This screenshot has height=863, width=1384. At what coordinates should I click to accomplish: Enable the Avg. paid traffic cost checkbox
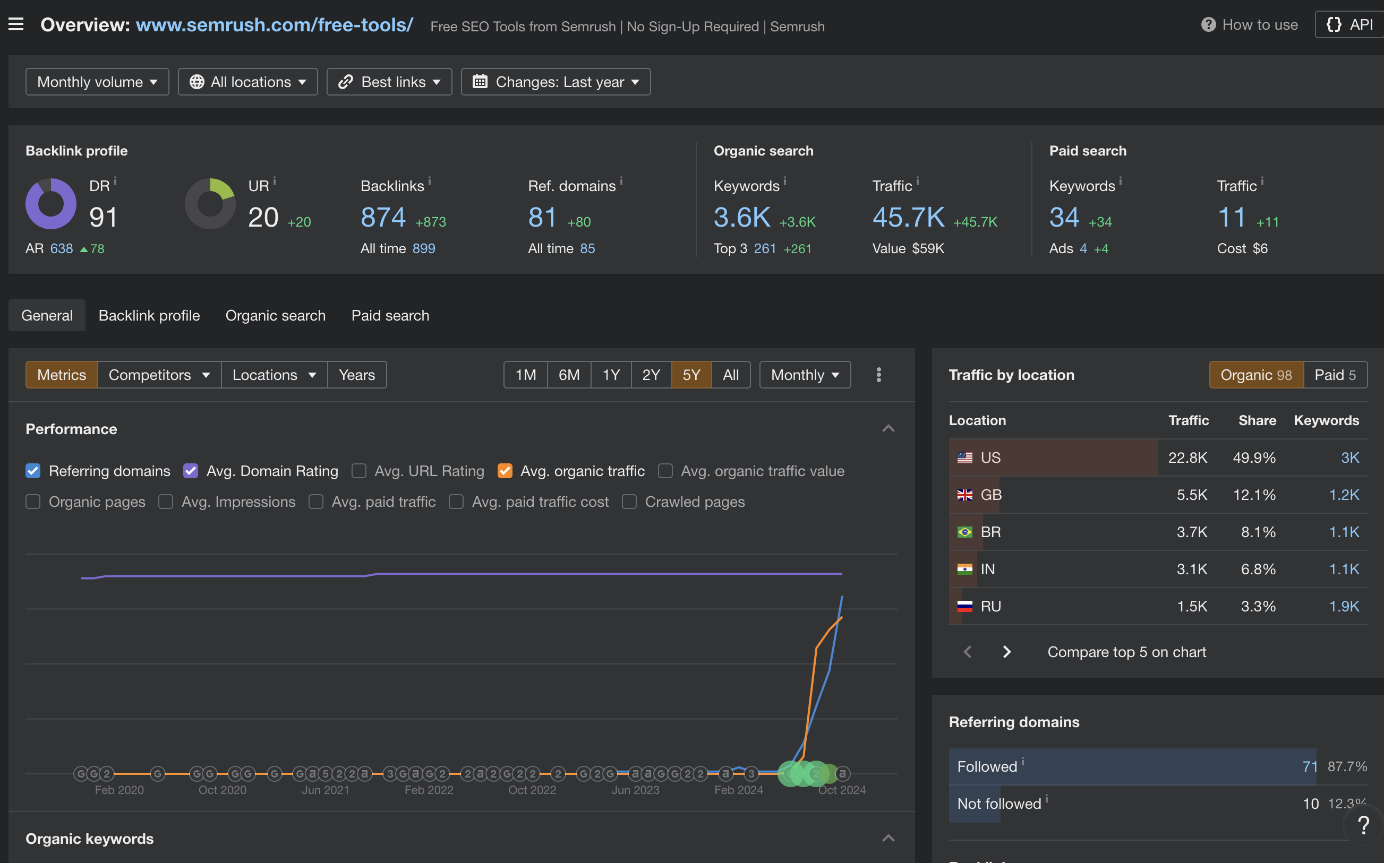pyautogui.click(x=456, y=502)
